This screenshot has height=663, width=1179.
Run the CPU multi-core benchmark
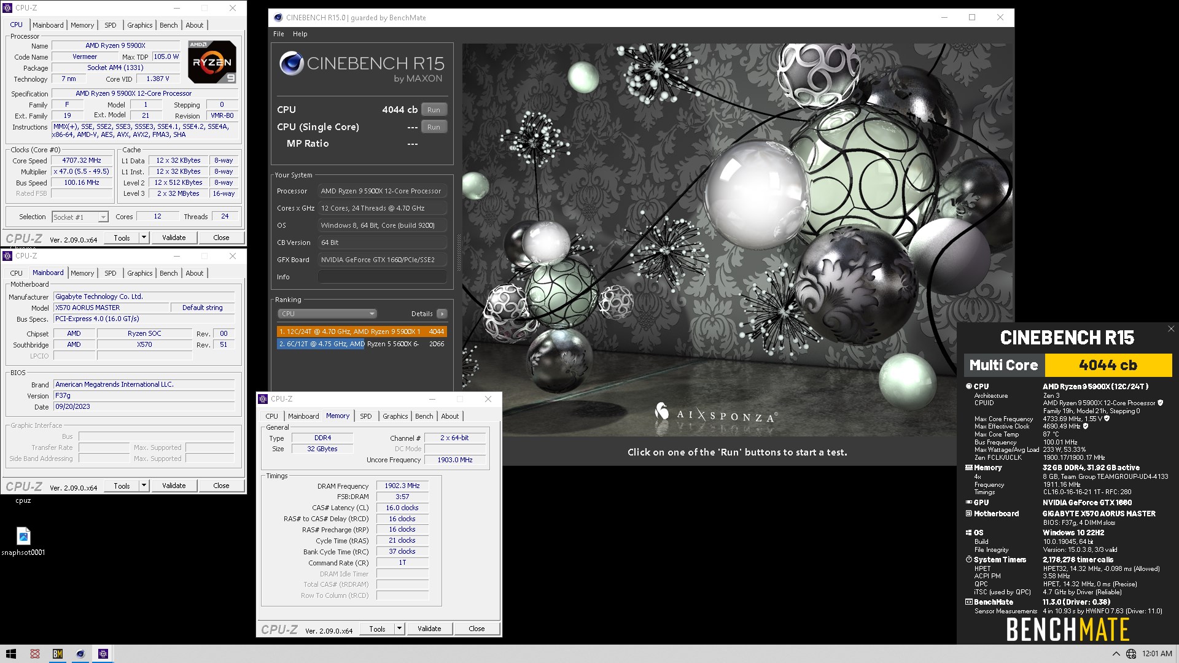pyautogui.click(x=434, y=110)
